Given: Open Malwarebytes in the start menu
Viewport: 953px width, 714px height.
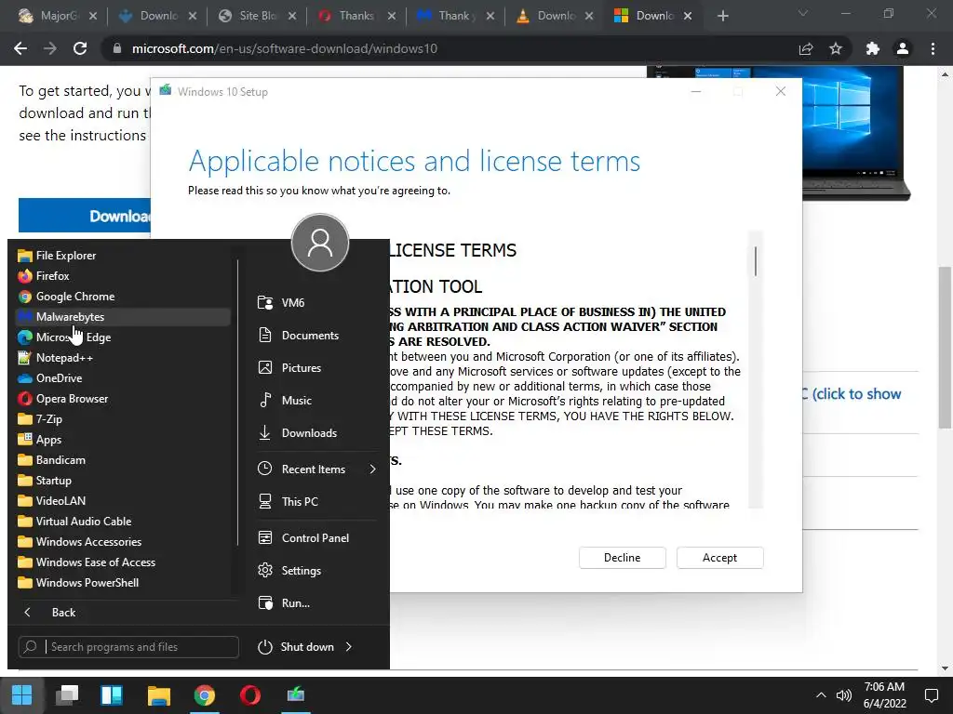Looking at the screenshot, I should pos(122,317).
